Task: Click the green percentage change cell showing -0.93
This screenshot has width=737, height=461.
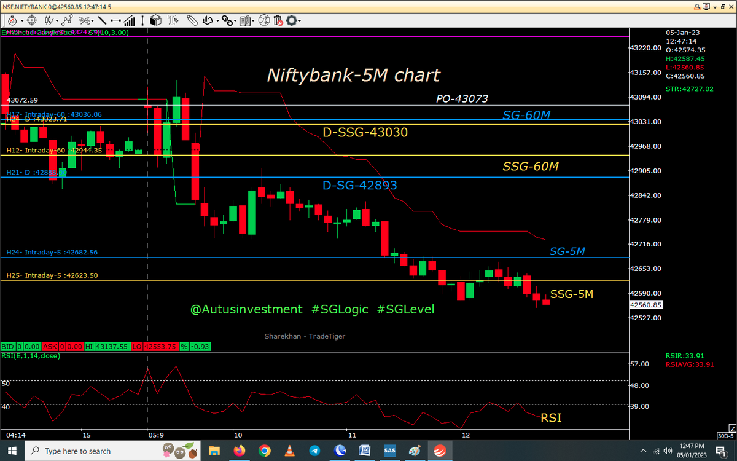Action: click(x=201, y=347)
